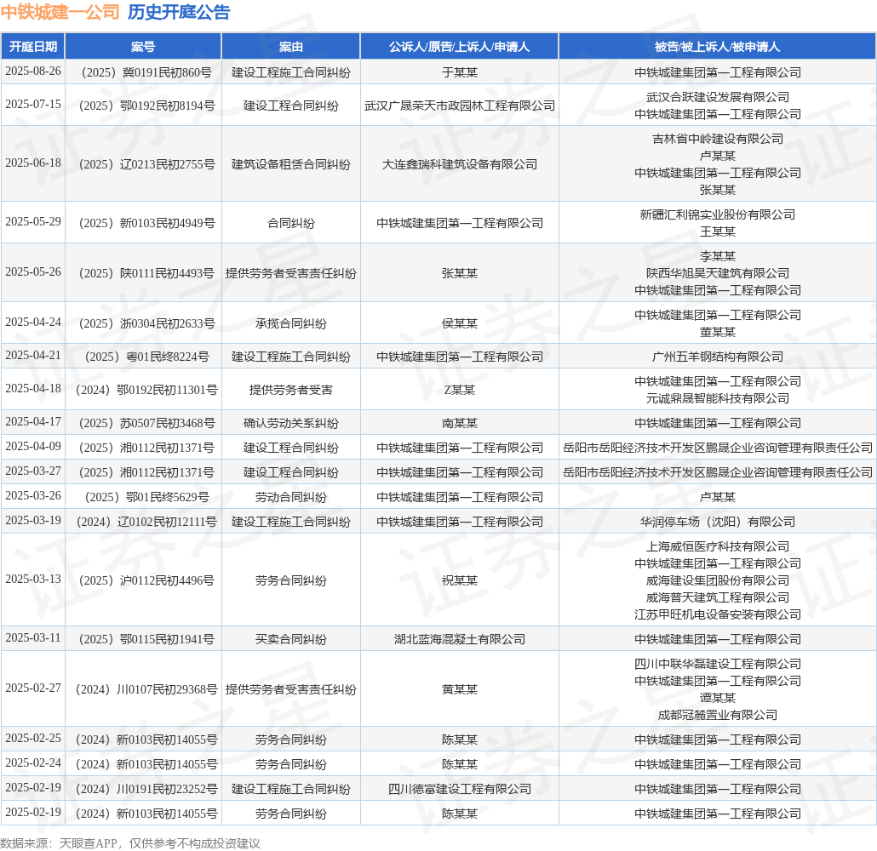Click 确认劳动关系纠纷 cause cell
This screenshot has width=877, height=851.
[291, 423]
